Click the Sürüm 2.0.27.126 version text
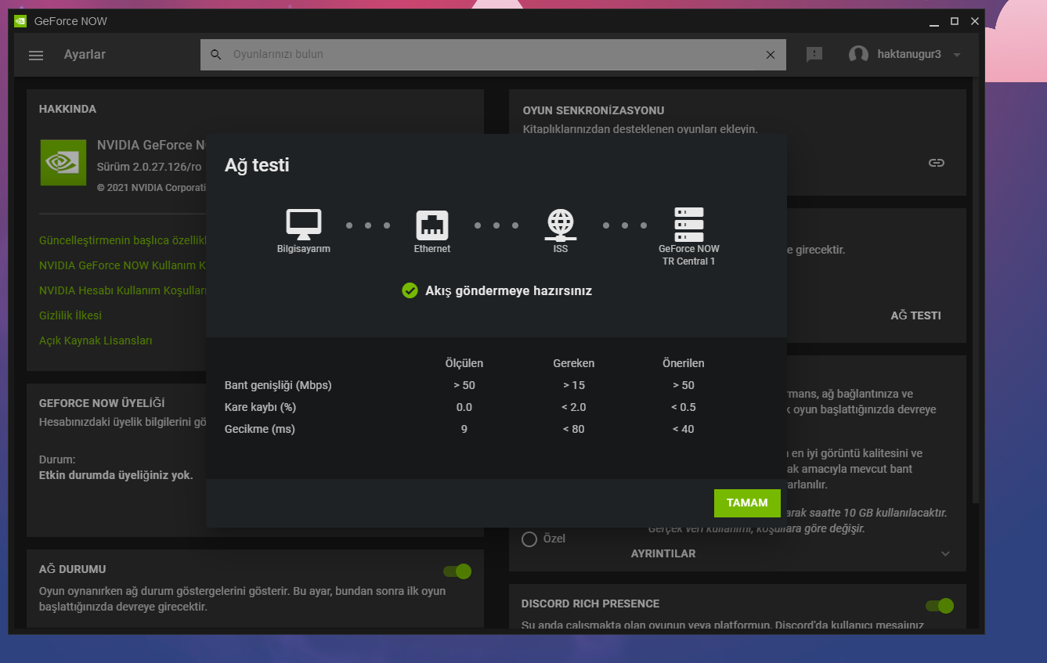 [149, 167]
